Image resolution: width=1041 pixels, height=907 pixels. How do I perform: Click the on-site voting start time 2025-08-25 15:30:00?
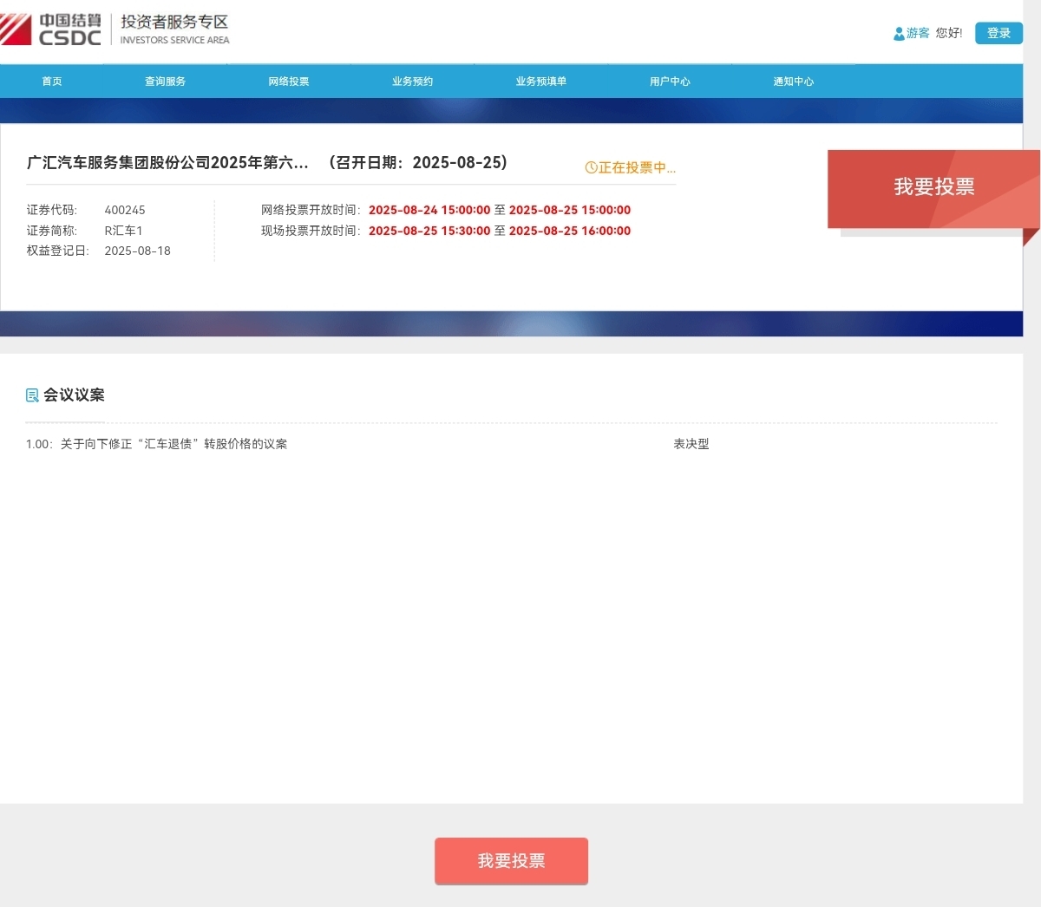pos(429,231)
